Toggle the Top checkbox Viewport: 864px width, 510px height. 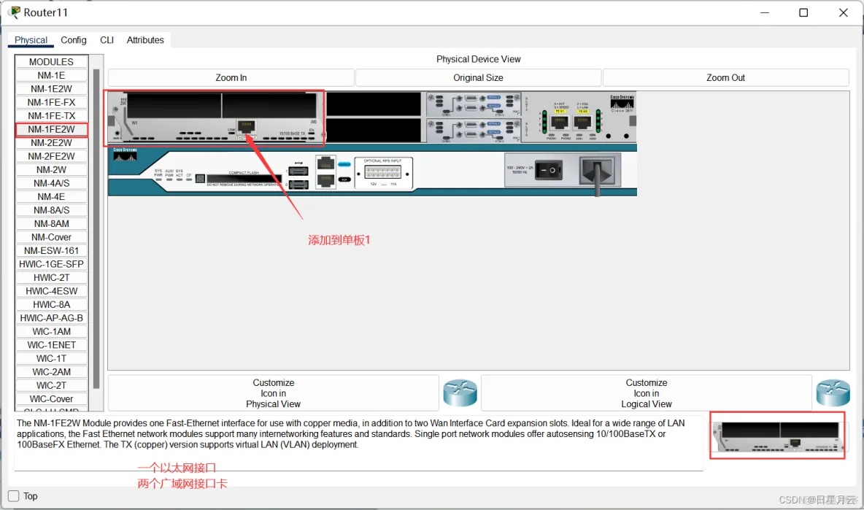(x=14, y=495)
